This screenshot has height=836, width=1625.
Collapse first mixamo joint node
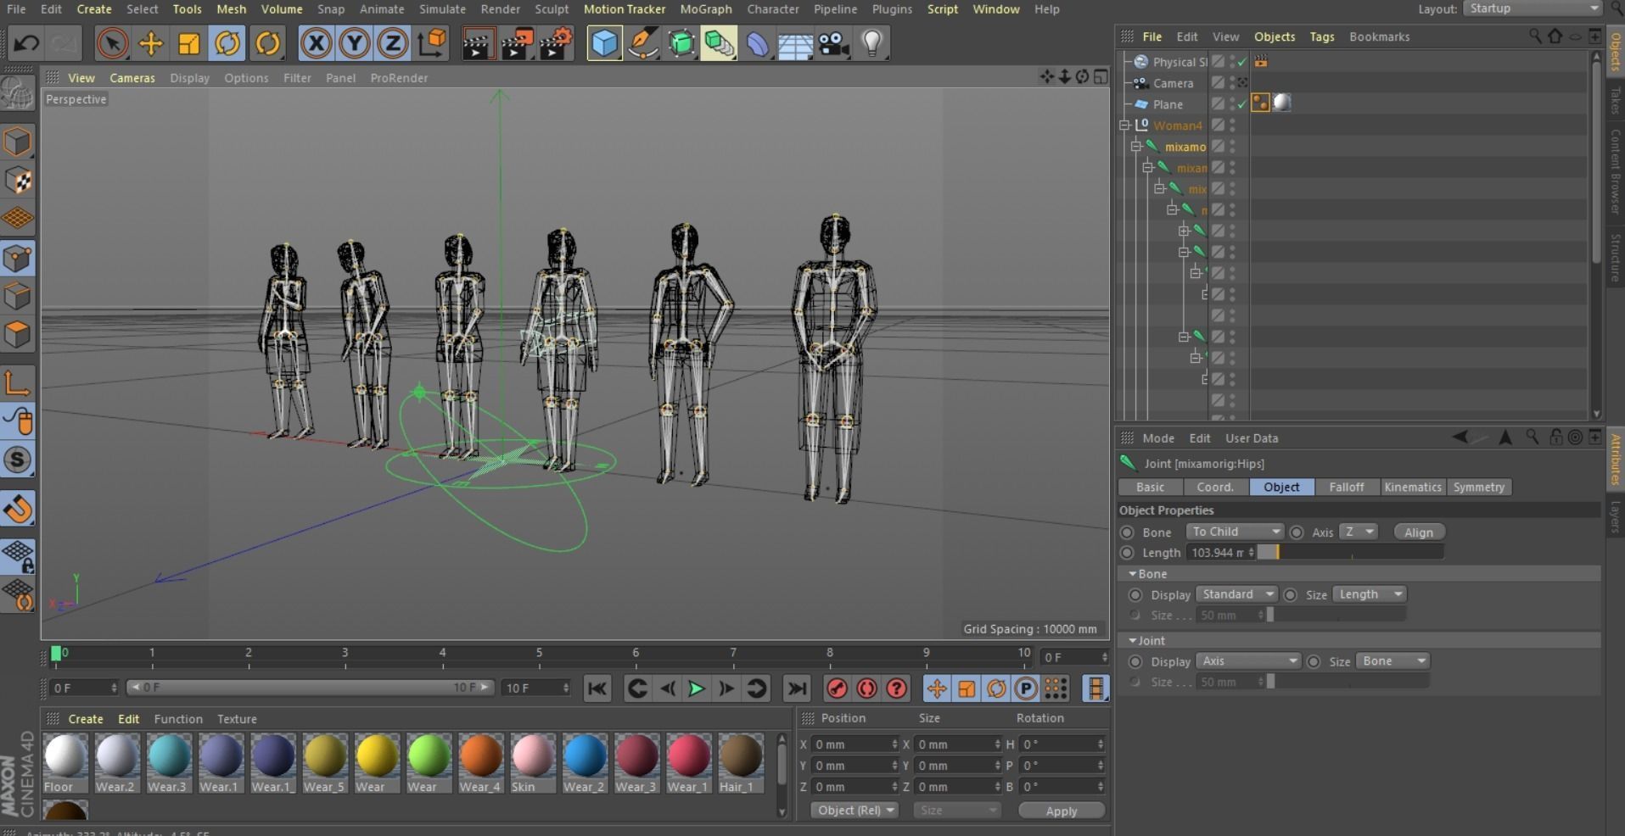coord(1136,146)
